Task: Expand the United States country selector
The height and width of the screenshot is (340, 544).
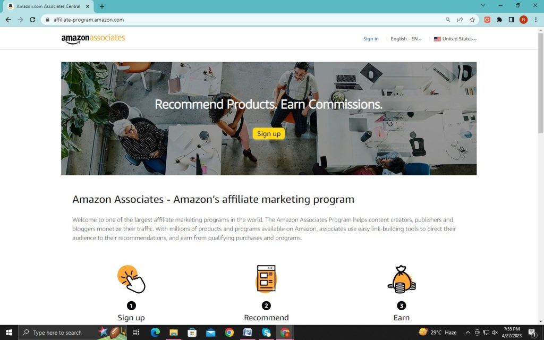Action: [455, 39]
